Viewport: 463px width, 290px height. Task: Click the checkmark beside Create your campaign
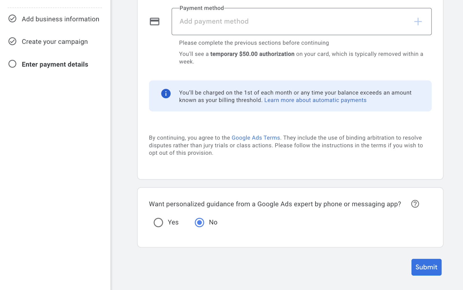pos(12,41)
